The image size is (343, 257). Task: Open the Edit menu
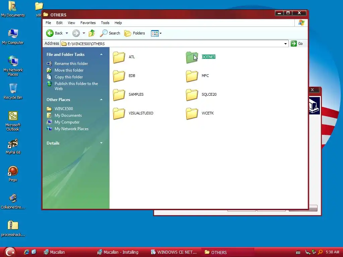pyautogui.click(x=59, y=23)
